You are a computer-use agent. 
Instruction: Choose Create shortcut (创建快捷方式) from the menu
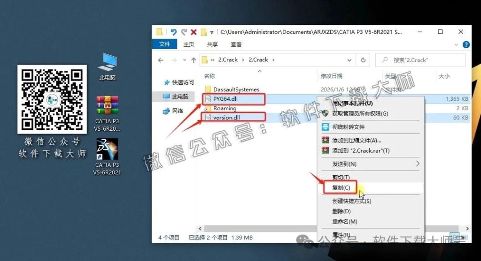point(371,201)
